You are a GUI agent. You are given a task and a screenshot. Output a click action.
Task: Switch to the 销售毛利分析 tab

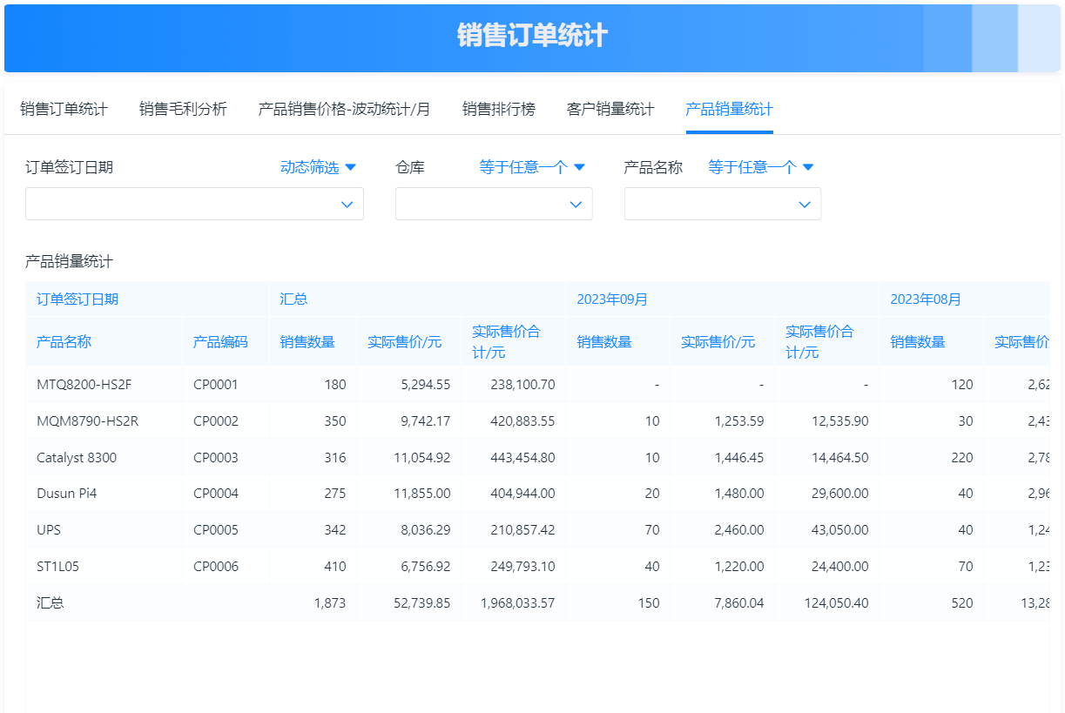click(x=182, y=109)
